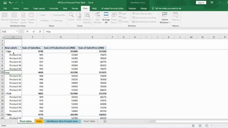Click Page Layout icon in status bar
Viewport: 228px width, 128px height.
pyautogui.click(x=200, y=126)
